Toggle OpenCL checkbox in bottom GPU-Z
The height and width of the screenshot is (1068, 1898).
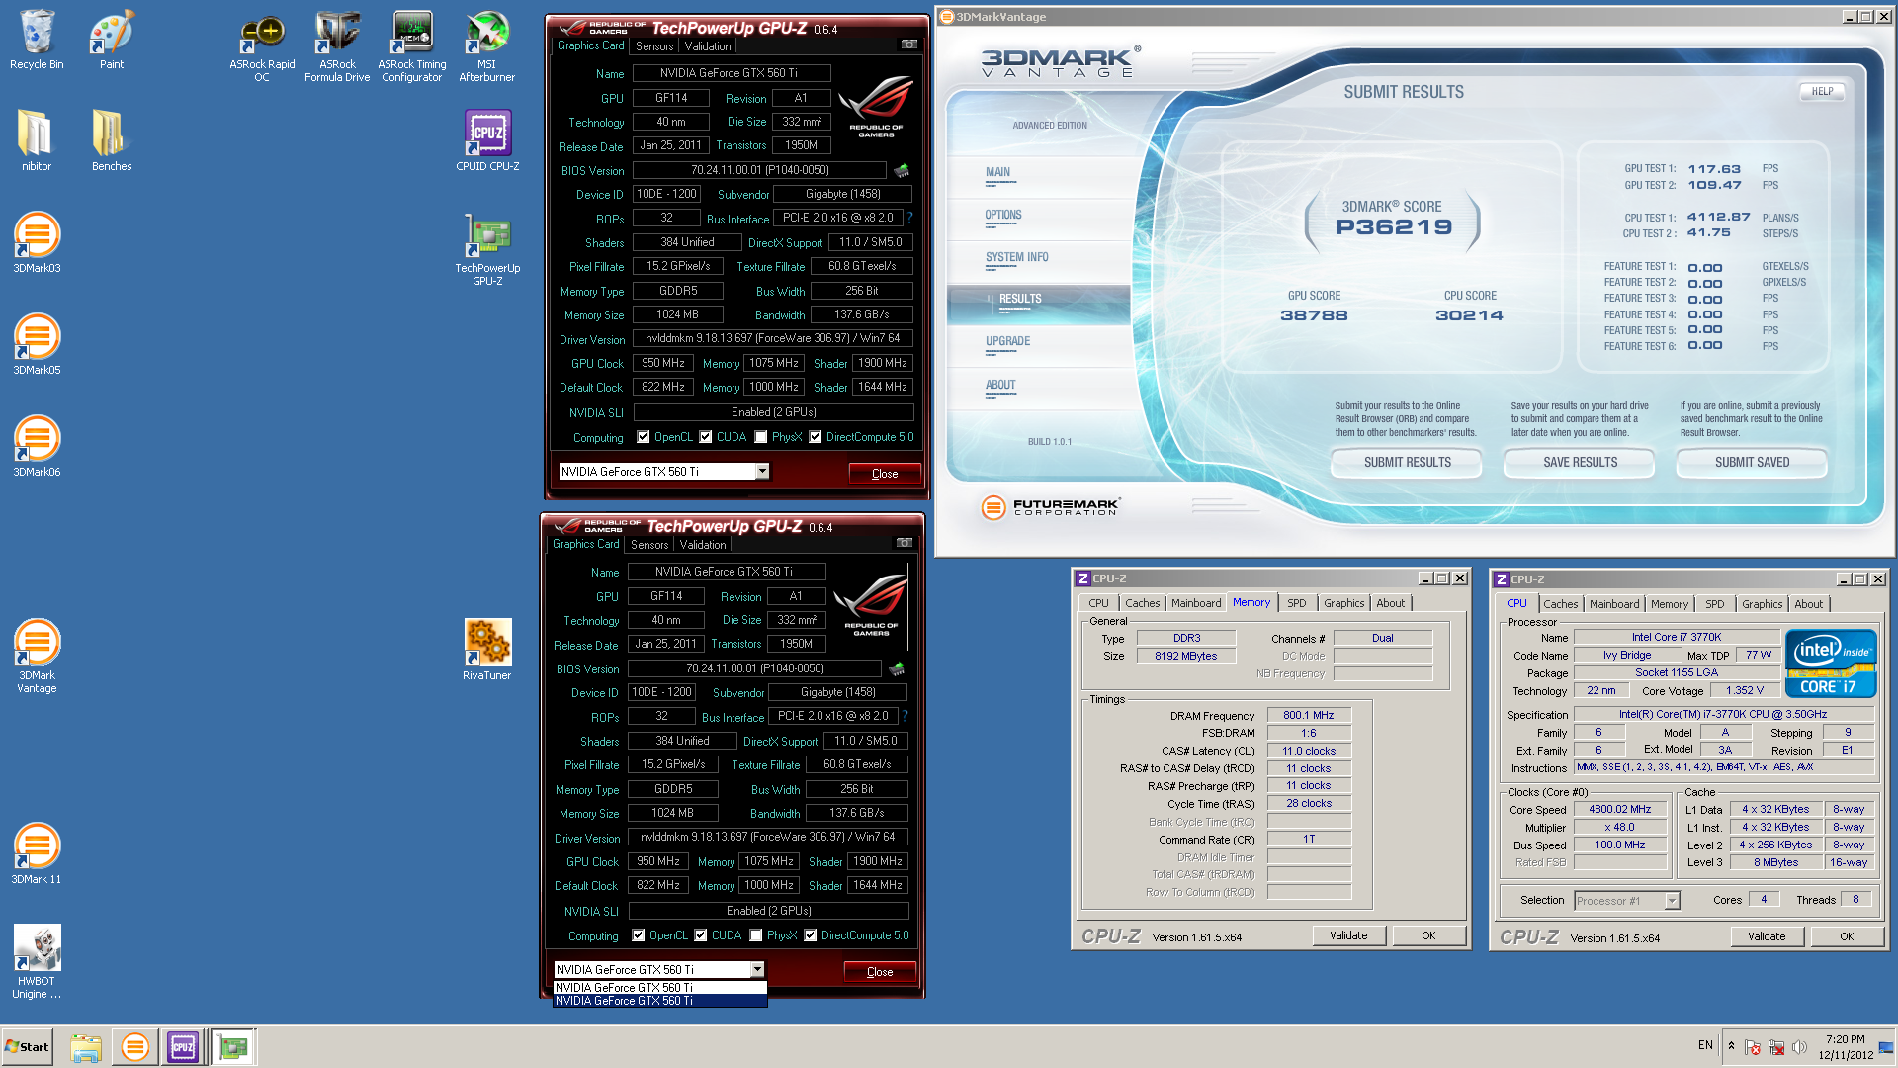click(639, 935)
